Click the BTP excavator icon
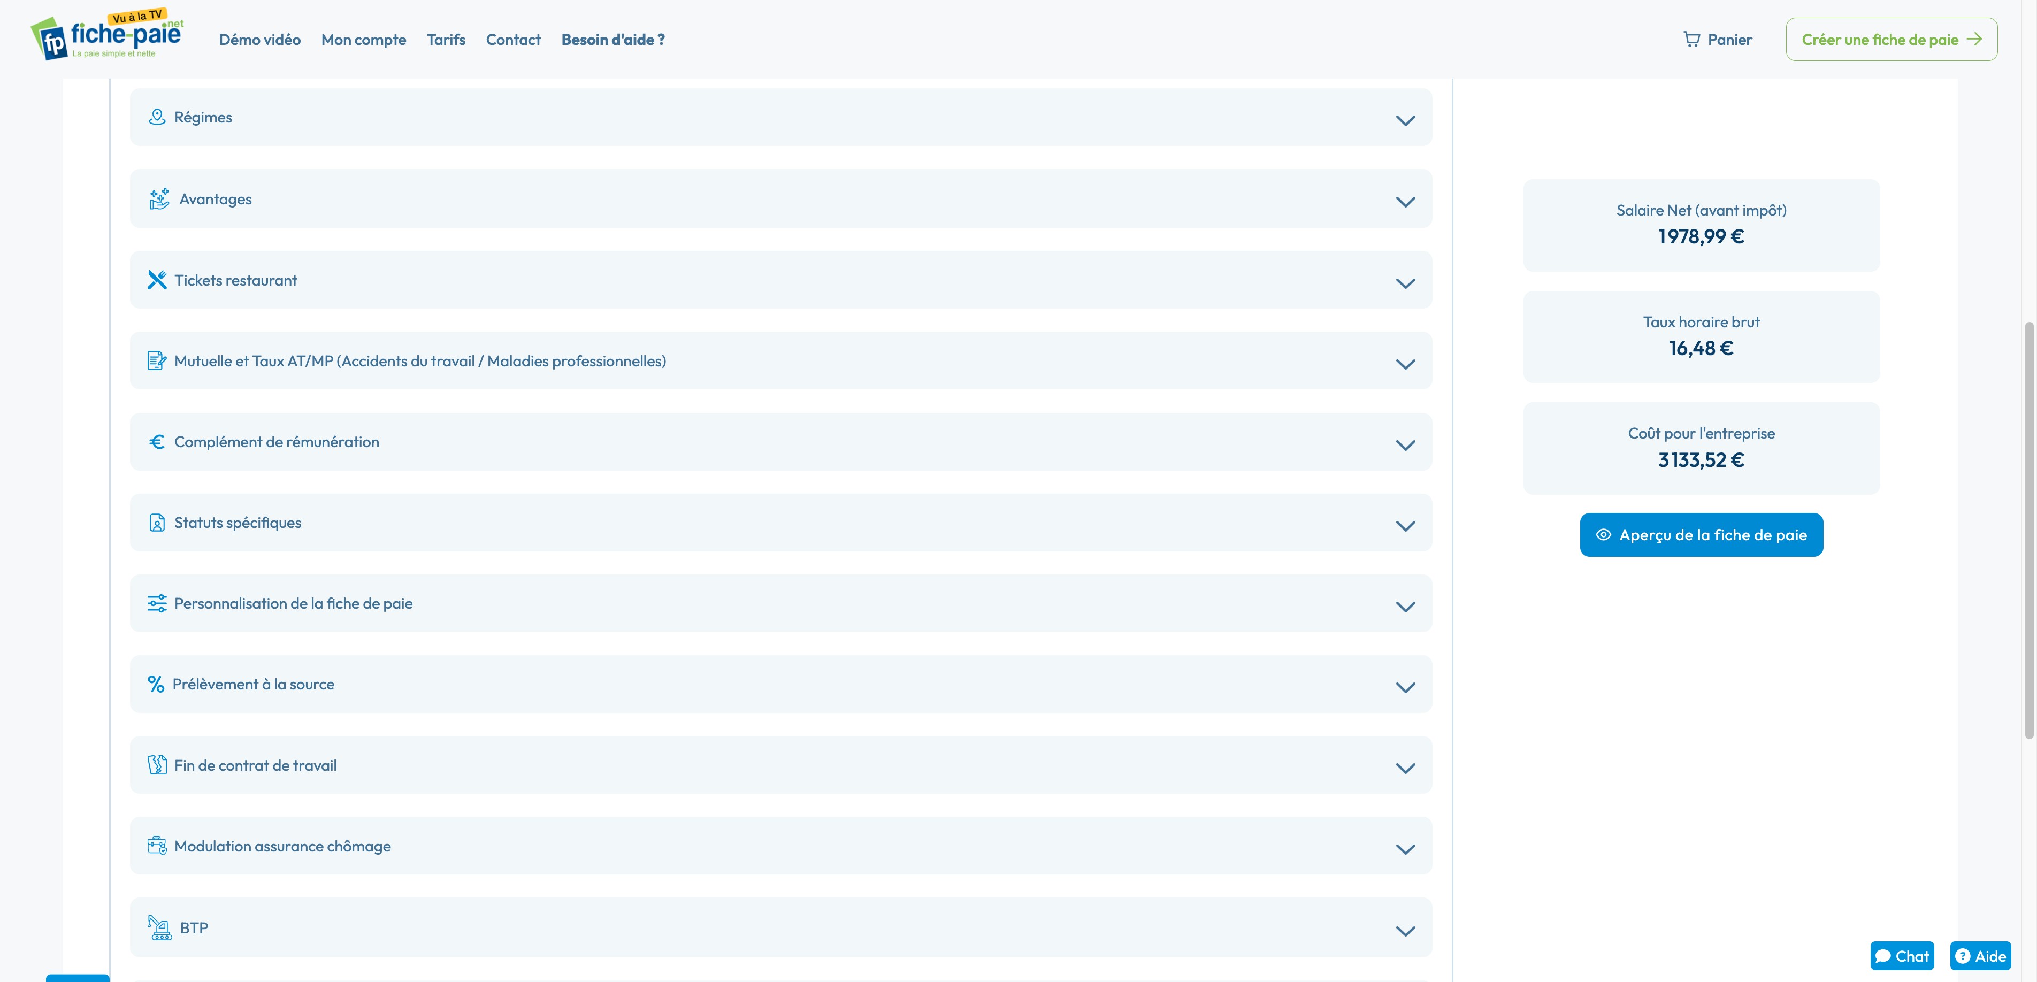 (x=160, y=927)
